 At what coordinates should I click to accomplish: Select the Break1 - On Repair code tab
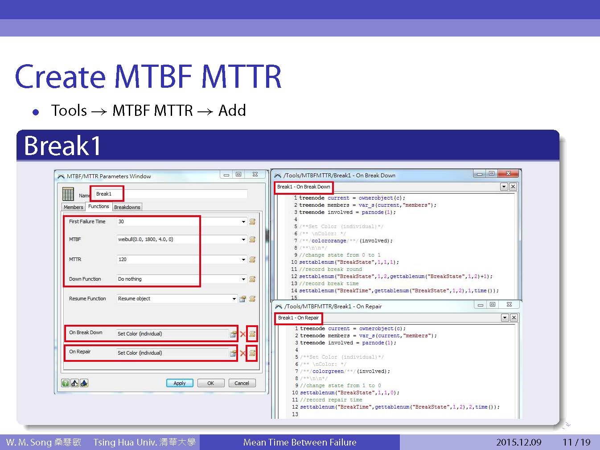298,318
